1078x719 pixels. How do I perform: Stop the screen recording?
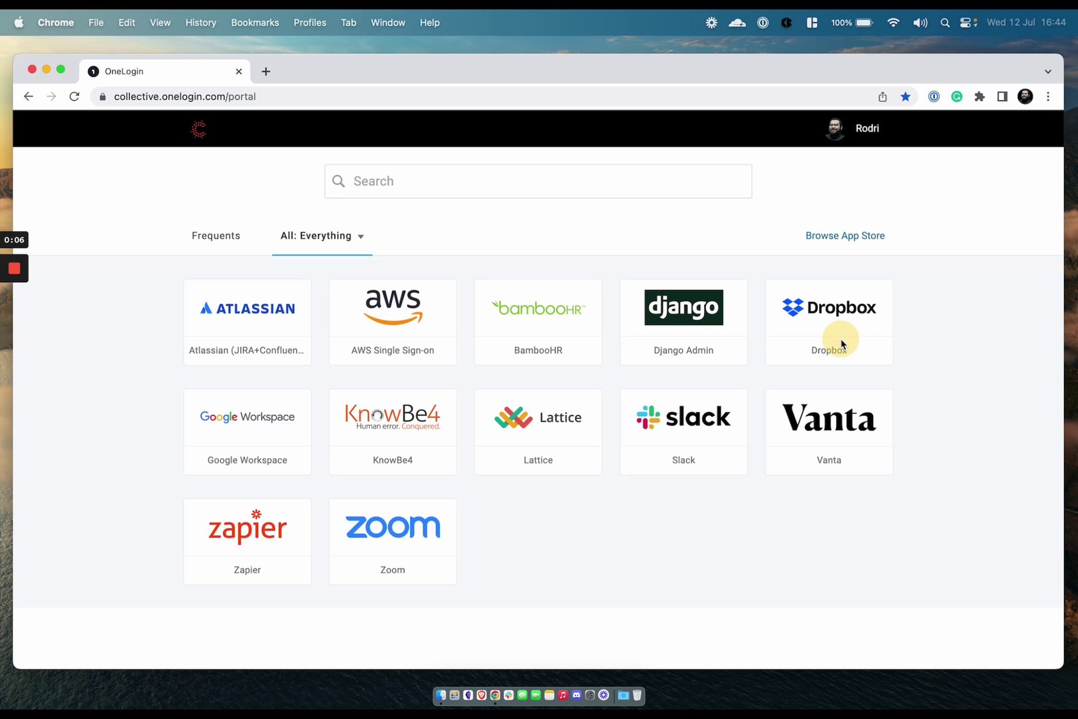[14, 268]
